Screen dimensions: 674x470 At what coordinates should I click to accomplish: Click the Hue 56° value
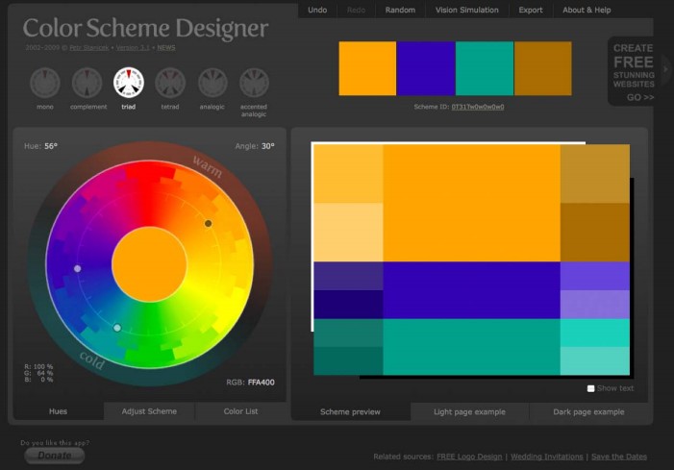[x=51, y=146]
